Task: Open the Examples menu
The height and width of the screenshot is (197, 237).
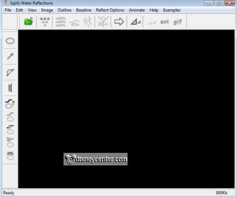Action: click(172, 10)
